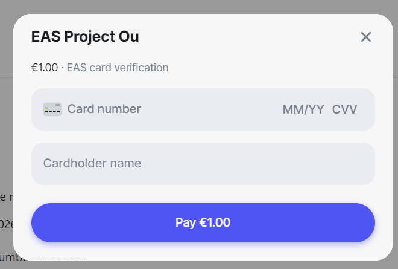
Task: Click the MM/YY expiry date field
Action: [x=303, y=109]
